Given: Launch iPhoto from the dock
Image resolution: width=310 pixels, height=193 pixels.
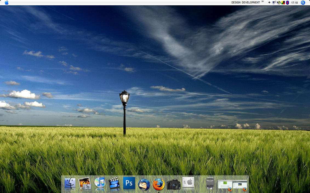Looking at the screenshot, I should (x=85, y=183).
